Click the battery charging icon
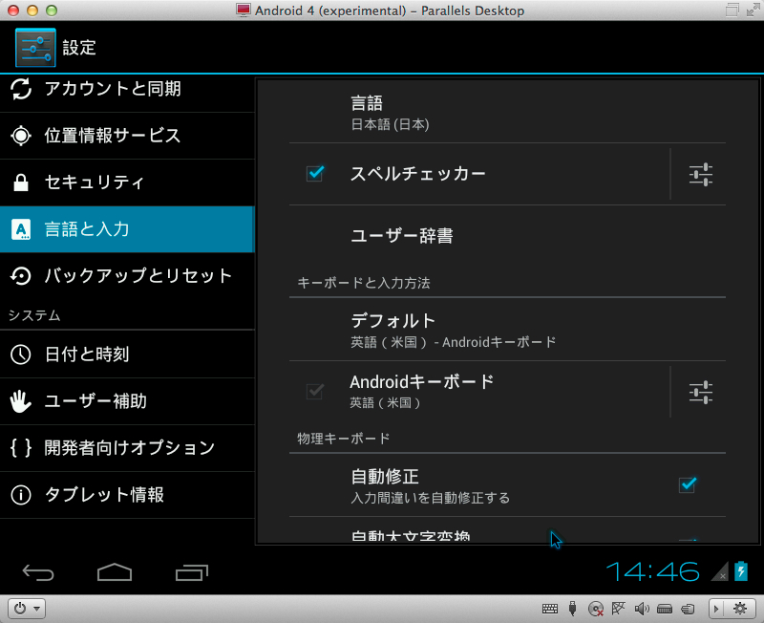Viewport: 764px width, 623px height. 741,570
